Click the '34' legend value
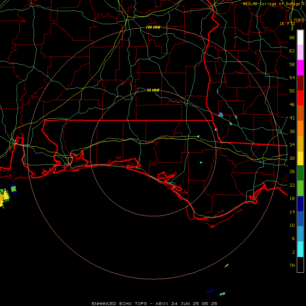306x306 pixels. (x=292, y=144)
